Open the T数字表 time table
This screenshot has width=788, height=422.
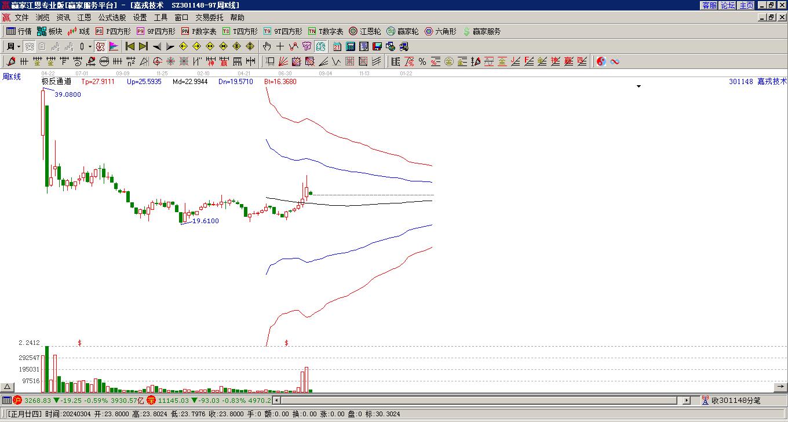tap(325, 31)
